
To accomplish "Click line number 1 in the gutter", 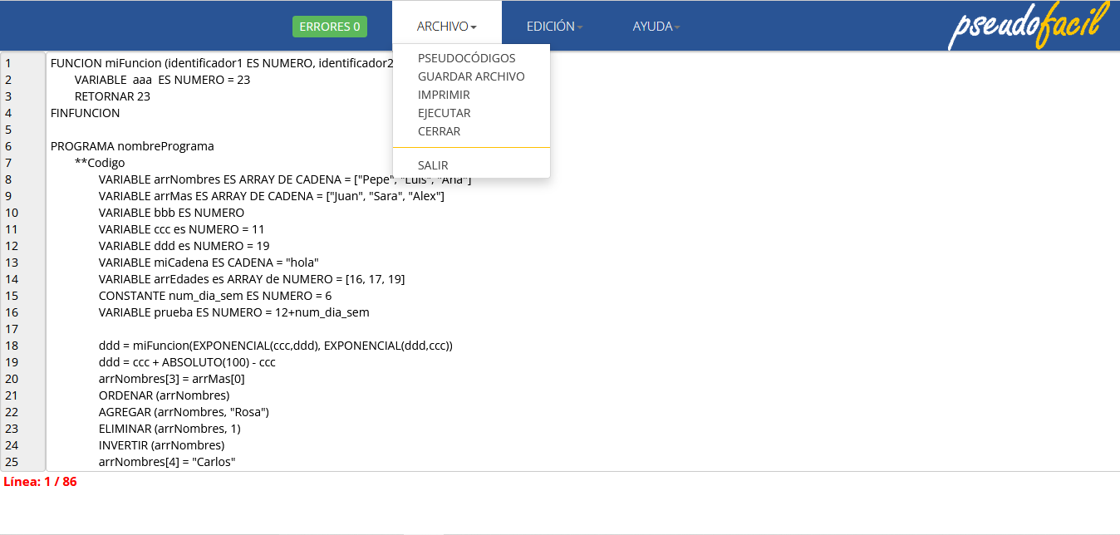I will (8, 63).
